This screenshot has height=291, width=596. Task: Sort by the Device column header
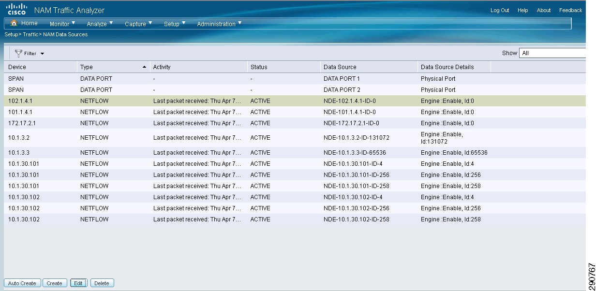40,67
